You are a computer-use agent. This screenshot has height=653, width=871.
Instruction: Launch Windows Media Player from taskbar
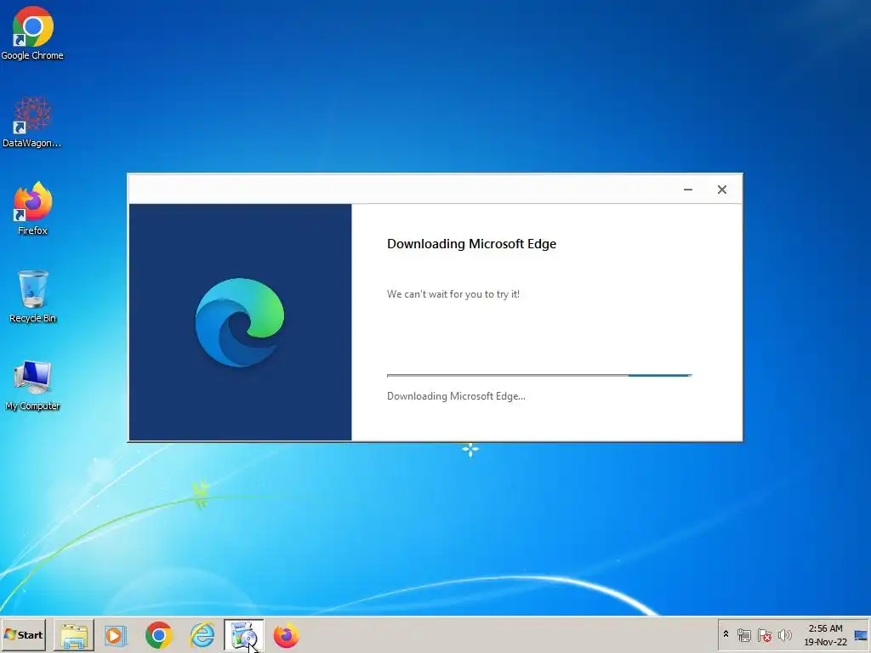pyautogui.click(x=116, y=635)
